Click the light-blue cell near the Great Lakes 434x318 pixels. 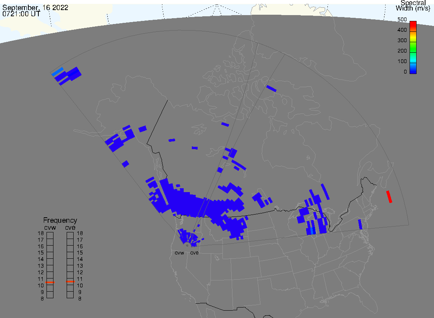[312, 231]
